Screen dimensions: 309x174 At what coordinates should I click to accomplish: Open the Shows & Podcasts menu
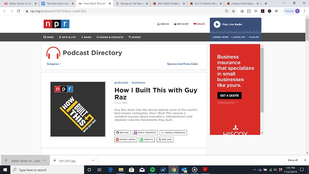click(110, 37)
